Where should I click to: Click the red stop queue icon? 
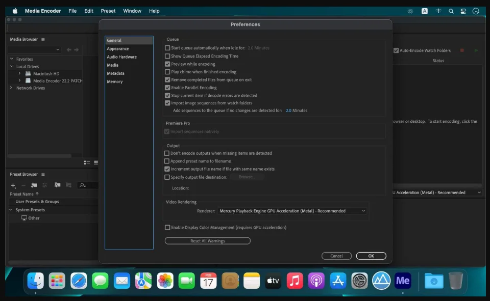coord(462,50)
